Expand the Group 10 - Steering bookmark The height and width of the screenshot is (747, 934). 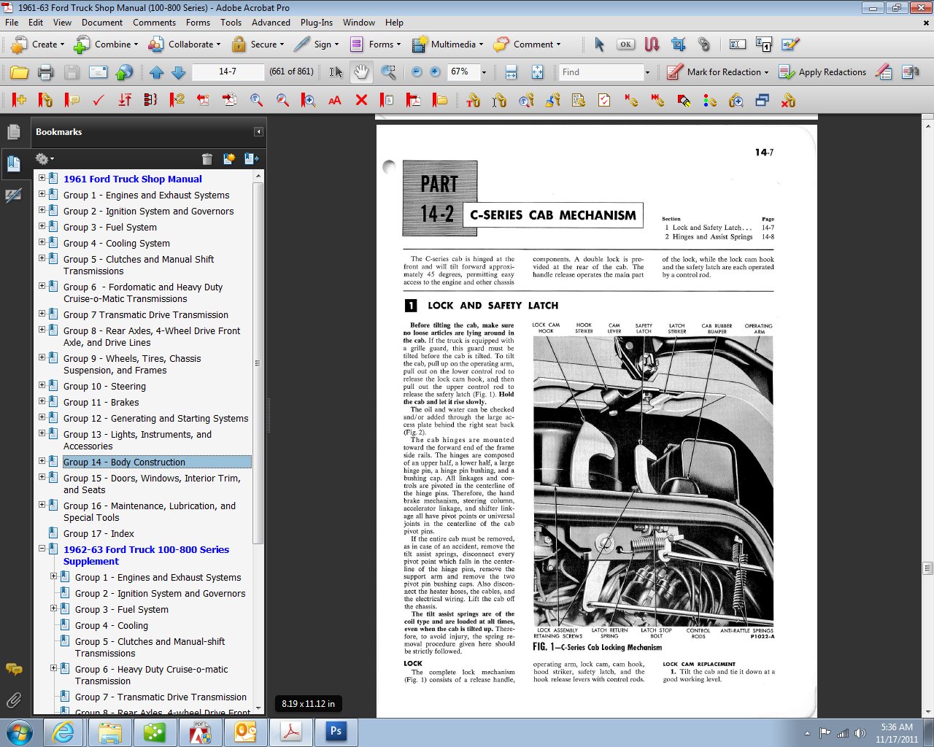41,386
